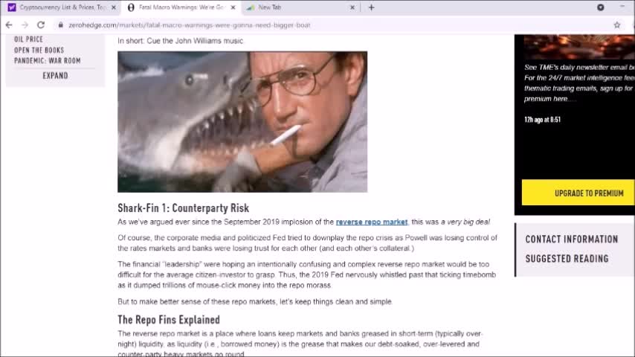The height and width of the screenshot is (357, 635).
Task: Click 'In short: Cue the John Williams music' text
Action: (180, 41)
